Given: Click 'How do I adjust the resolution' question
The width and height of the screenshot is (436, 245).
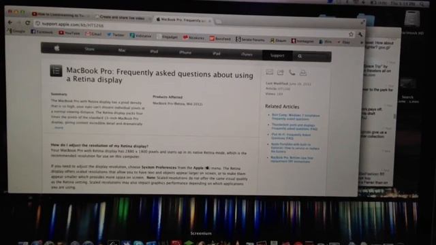Looking at the screenshot, I should coord(99,145).
